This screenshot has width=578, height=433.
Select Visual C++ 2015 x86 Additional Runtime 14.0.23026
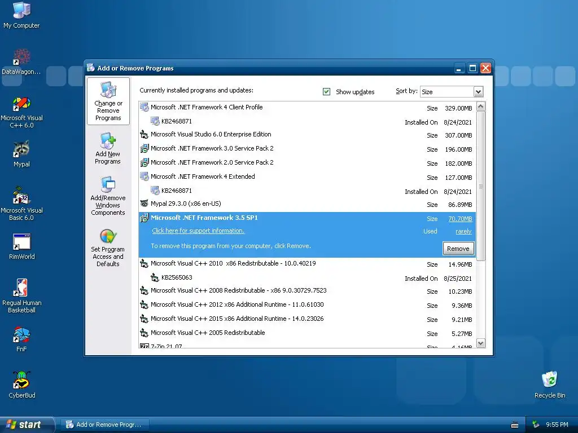307,319
